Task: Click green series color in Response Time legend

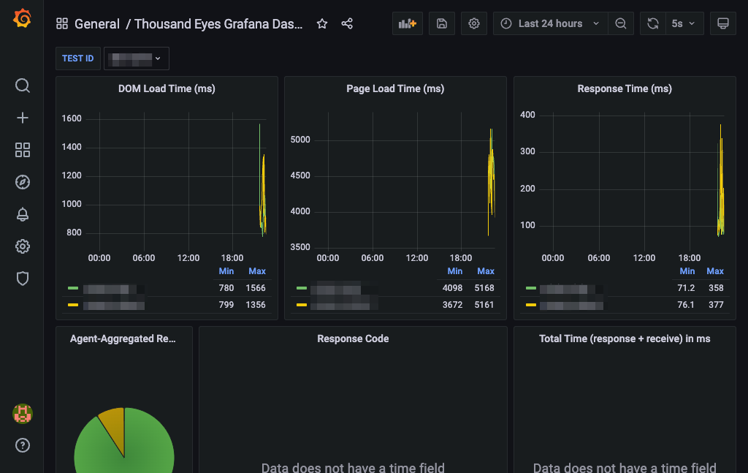Action: click(531, 288)
